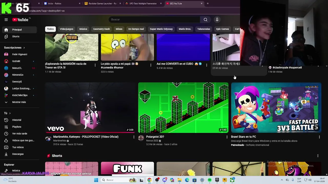This screenshot has height=184, width=328.
Task: Select the Epic Games chip
Action: click(x=222, y=29)
